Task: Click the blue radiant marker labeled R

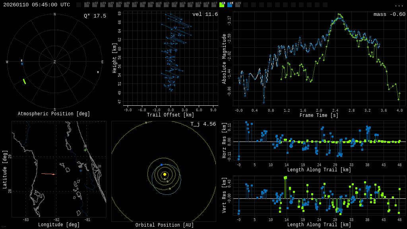Action: [22, 63]
